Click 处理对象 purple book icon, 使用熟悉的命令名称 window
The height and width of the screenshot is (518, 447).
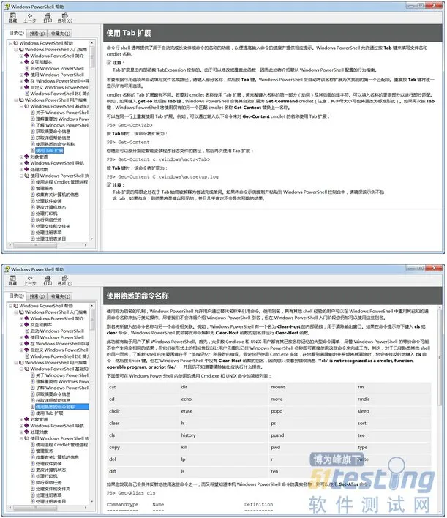26,432
